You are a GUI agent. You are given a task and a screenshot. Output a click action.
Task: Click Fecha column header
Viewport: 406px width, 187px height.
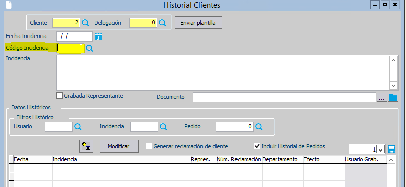pyautogui.click(x=33, y=159)
